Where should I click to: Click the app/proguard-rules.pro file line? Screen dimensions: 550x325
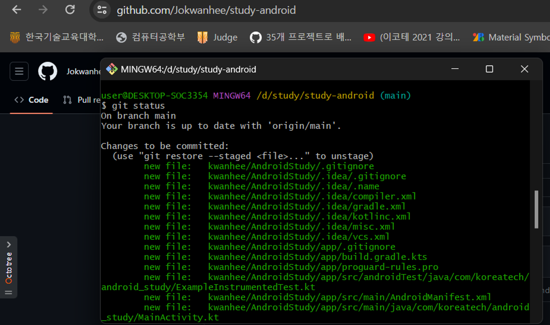[x=291, y=267]
